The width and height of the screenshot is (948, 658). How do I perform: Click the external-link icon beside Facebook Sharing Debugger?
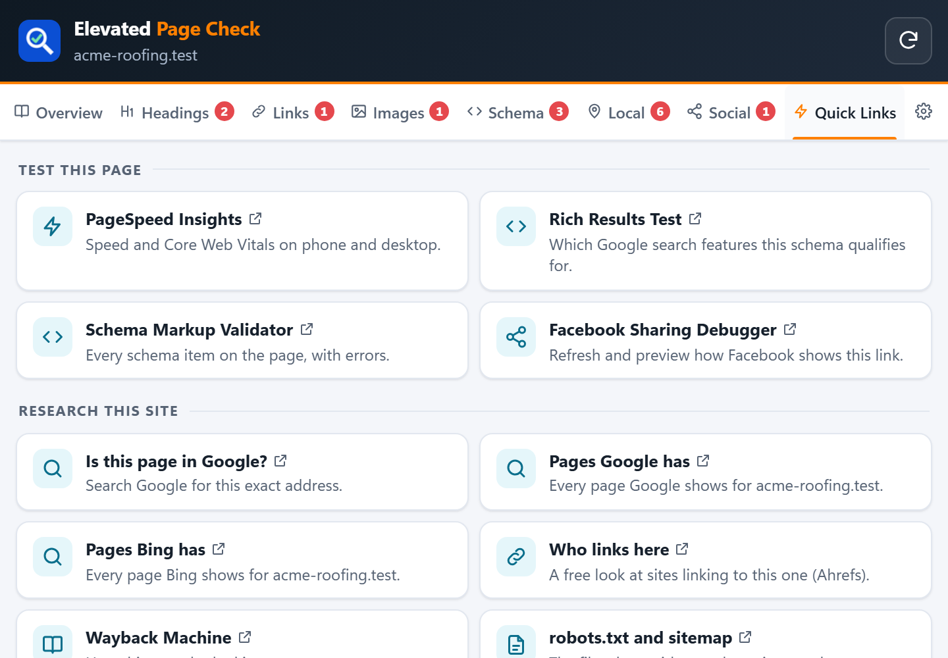[x=790, y=329]
